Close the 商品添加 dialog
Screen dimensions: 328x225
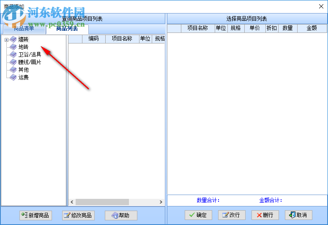[x=321, y=6]
